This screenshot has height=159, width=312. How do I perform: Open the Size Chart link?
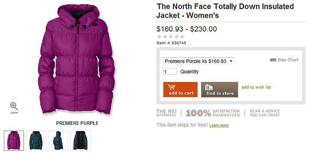click(288, 60)
